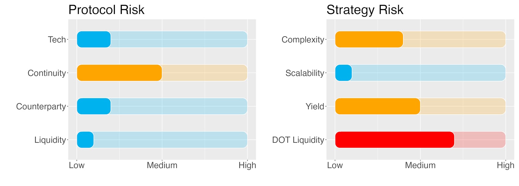Select the orange Complexity risk bar fill
The height and width of the screenshot is (186, 519).
[369, 39]
